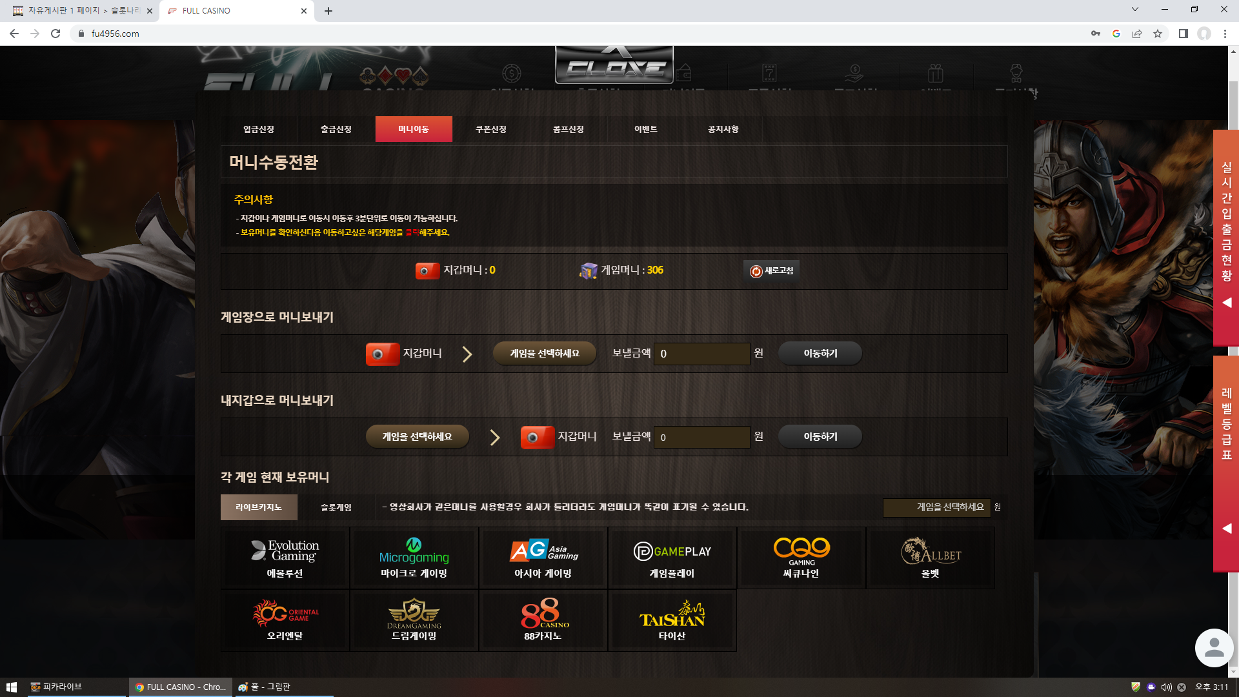This screenshot has width=1239, height=697.
Task: Expand the 레벨등급표 side panel
Action: 1226,463
